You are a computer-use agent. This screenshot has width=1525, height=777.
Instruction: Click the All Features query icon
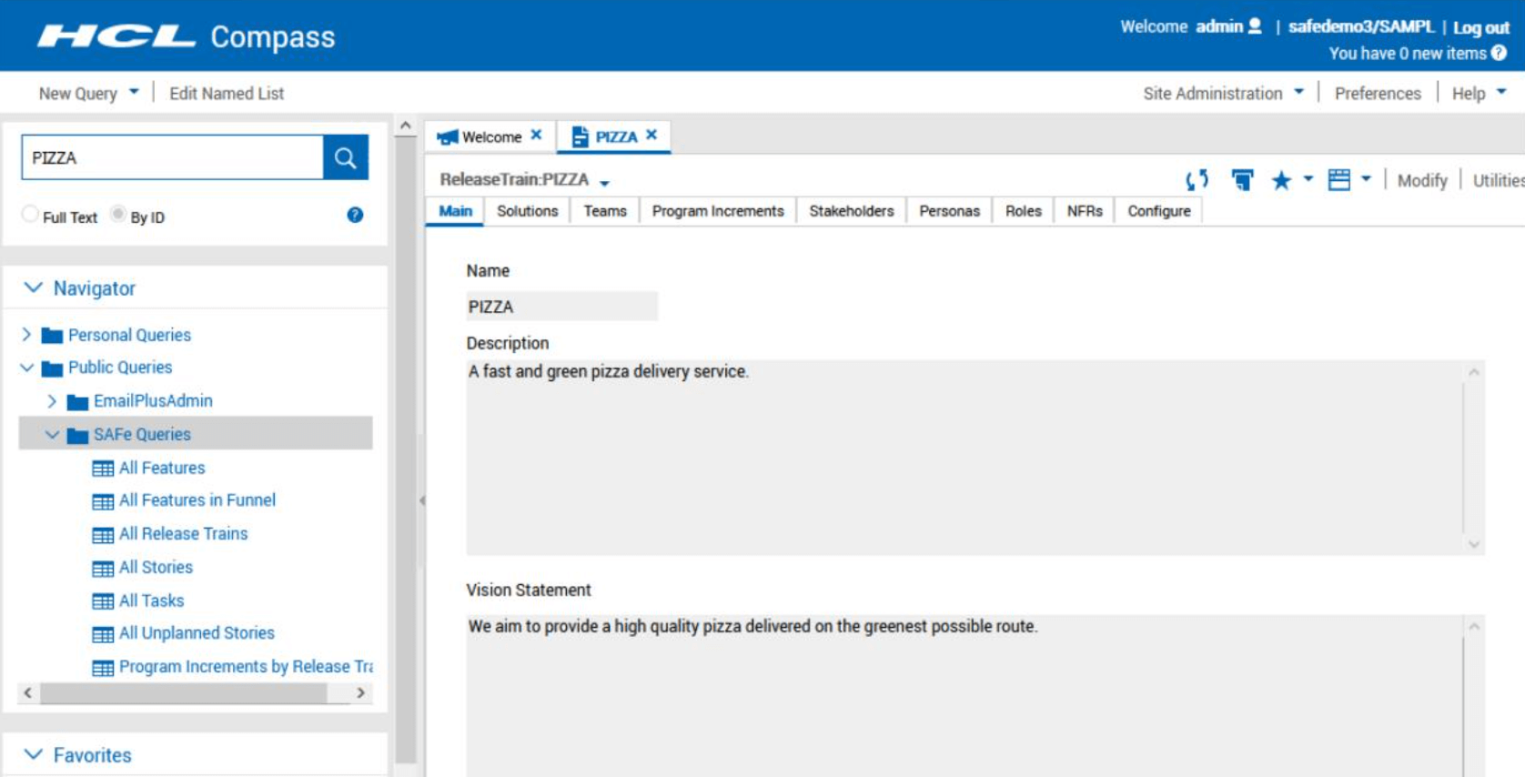pos(103,469)
